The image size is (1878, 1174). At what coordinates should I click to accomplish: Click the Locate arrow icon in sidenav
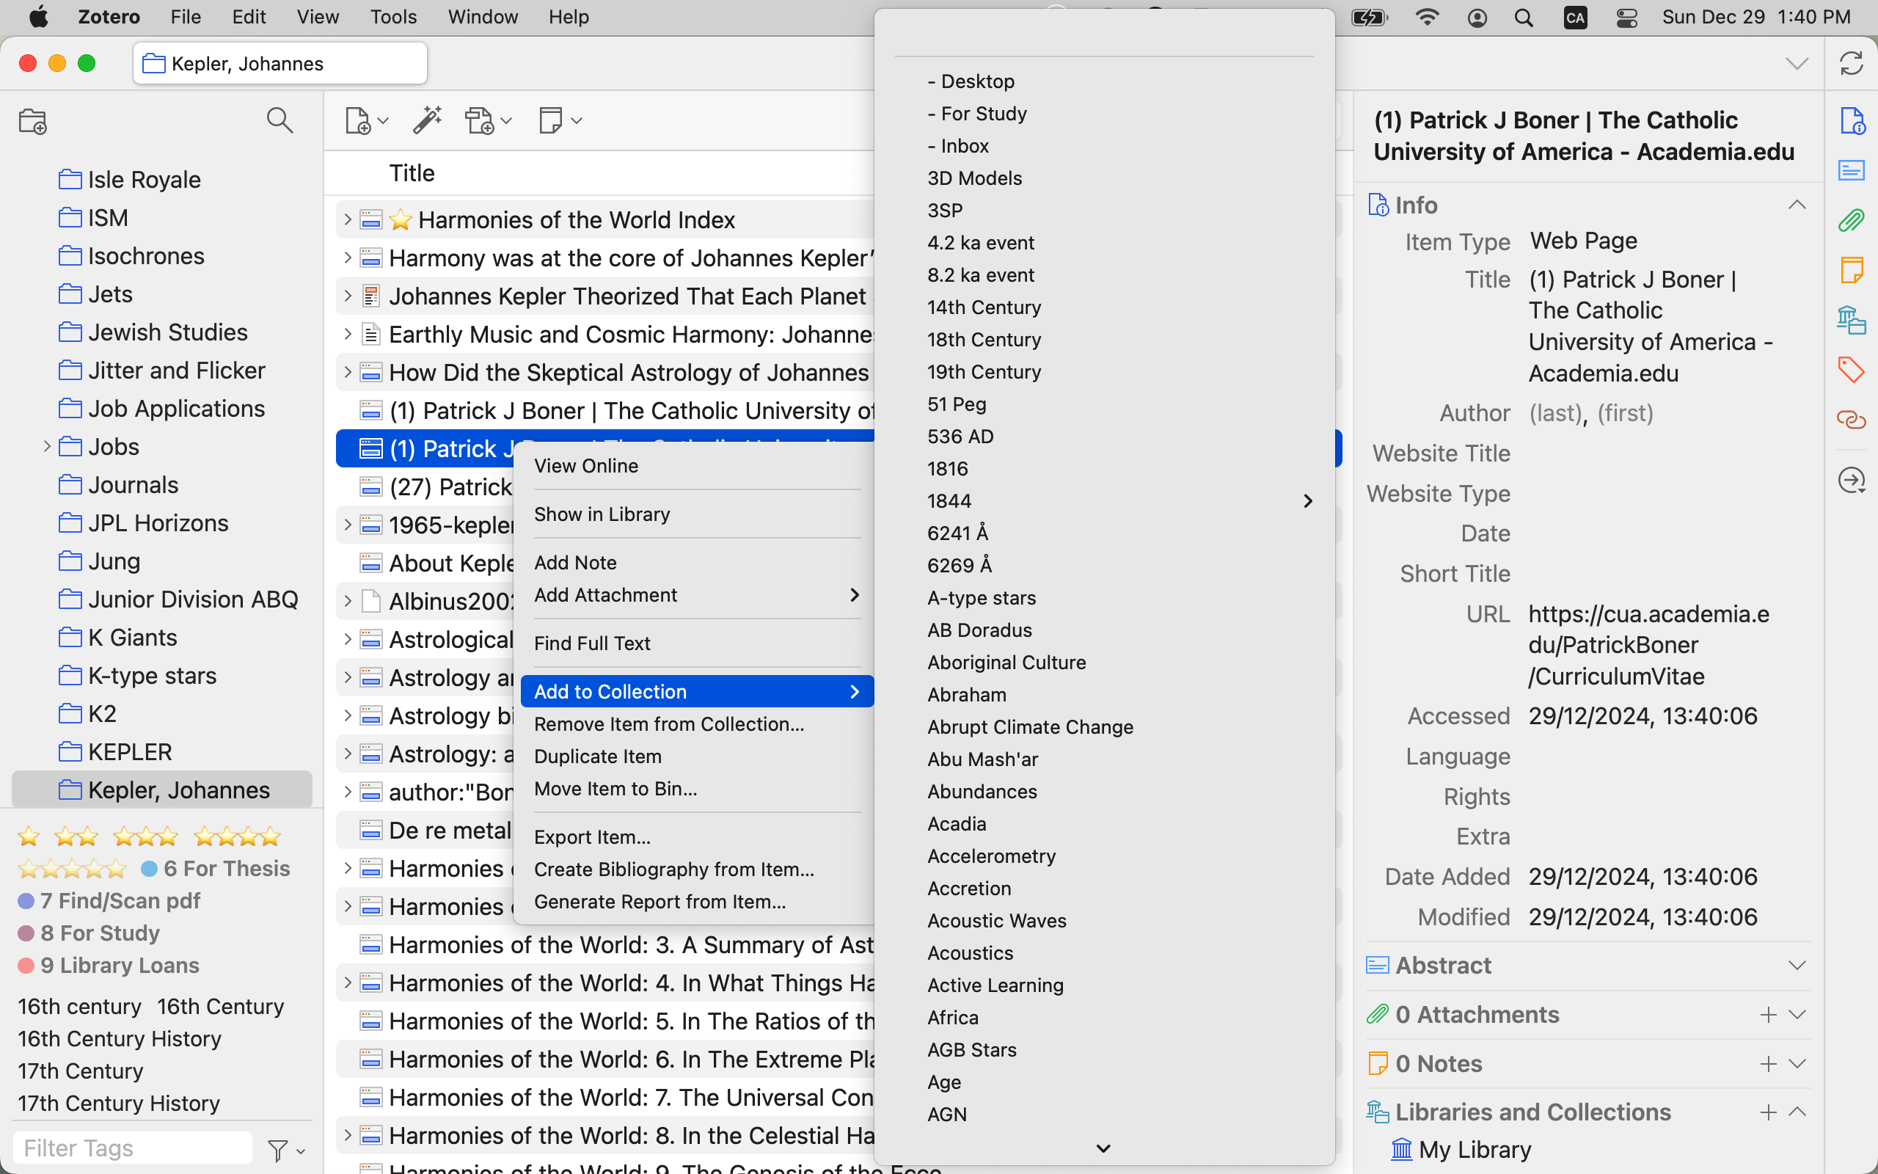[x=1852, y=480]
